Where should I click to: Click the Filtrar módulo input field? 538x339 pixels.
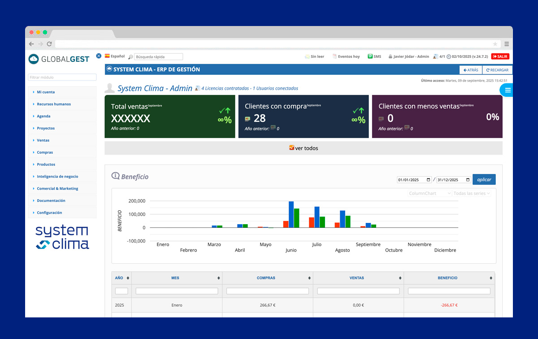(x=62, y=77)
